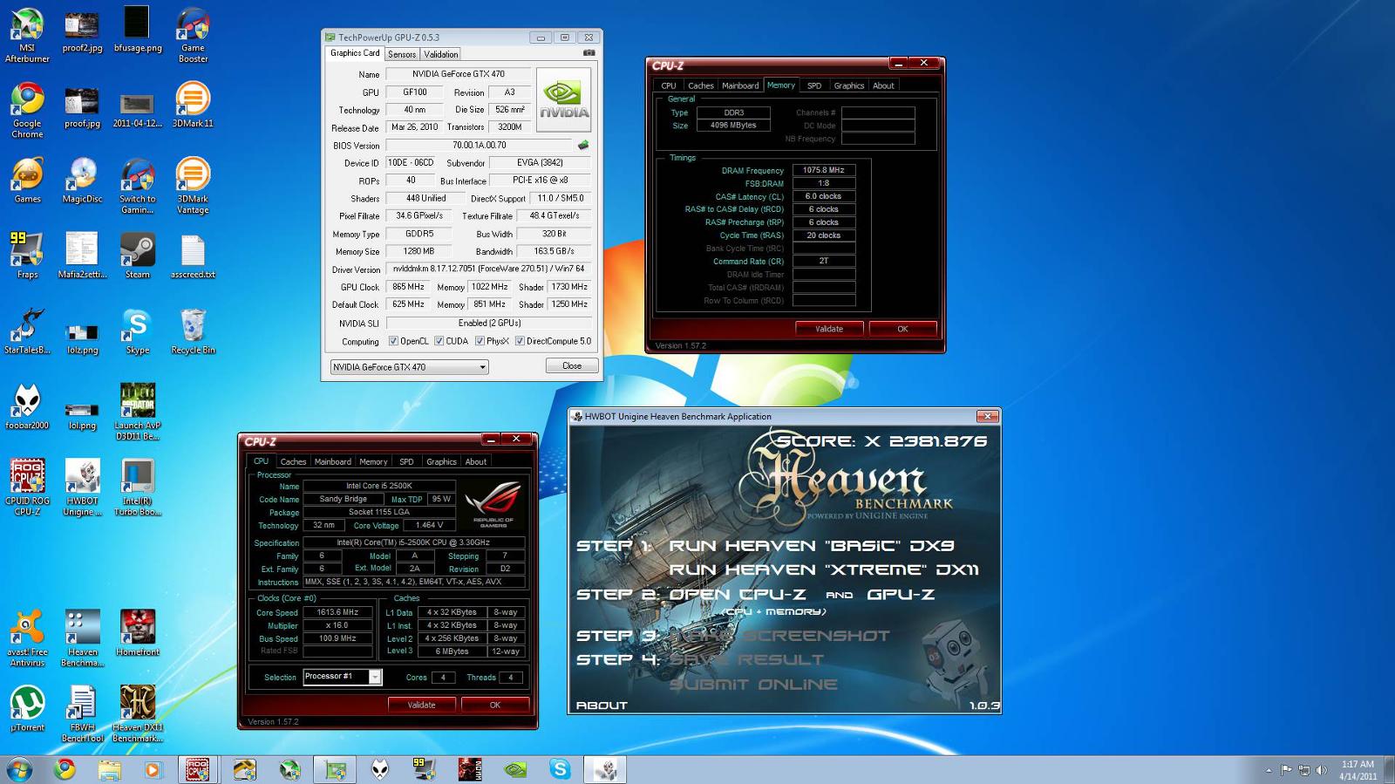Open CPUID ROG CPU-Z desktop icon
The height and width of the screenshot is (784, 1395).
click(27, 487)
